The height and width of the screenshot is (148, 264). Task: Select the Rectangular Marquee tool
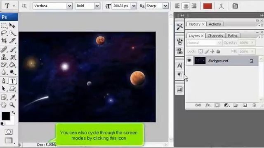click(4, 25)
